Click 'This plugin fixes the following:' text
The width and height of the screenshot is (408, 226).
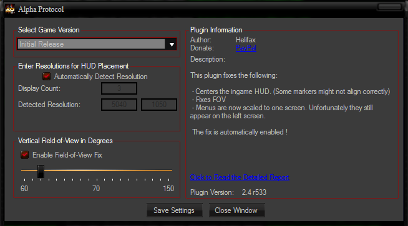click(234, 75)
